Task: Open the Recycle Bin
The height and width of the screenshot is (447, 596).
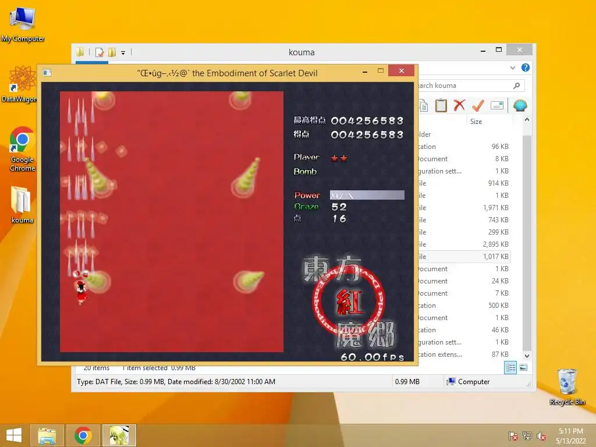Action: [x=567, y=387]
